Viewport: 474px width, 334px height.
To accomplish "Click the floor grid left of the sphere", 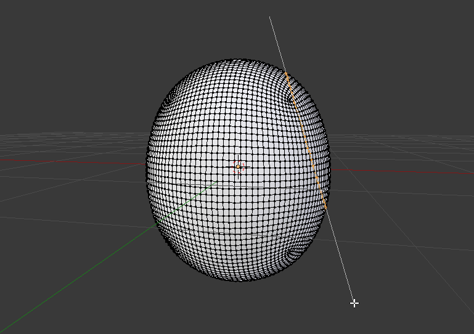I will point(74,185).
